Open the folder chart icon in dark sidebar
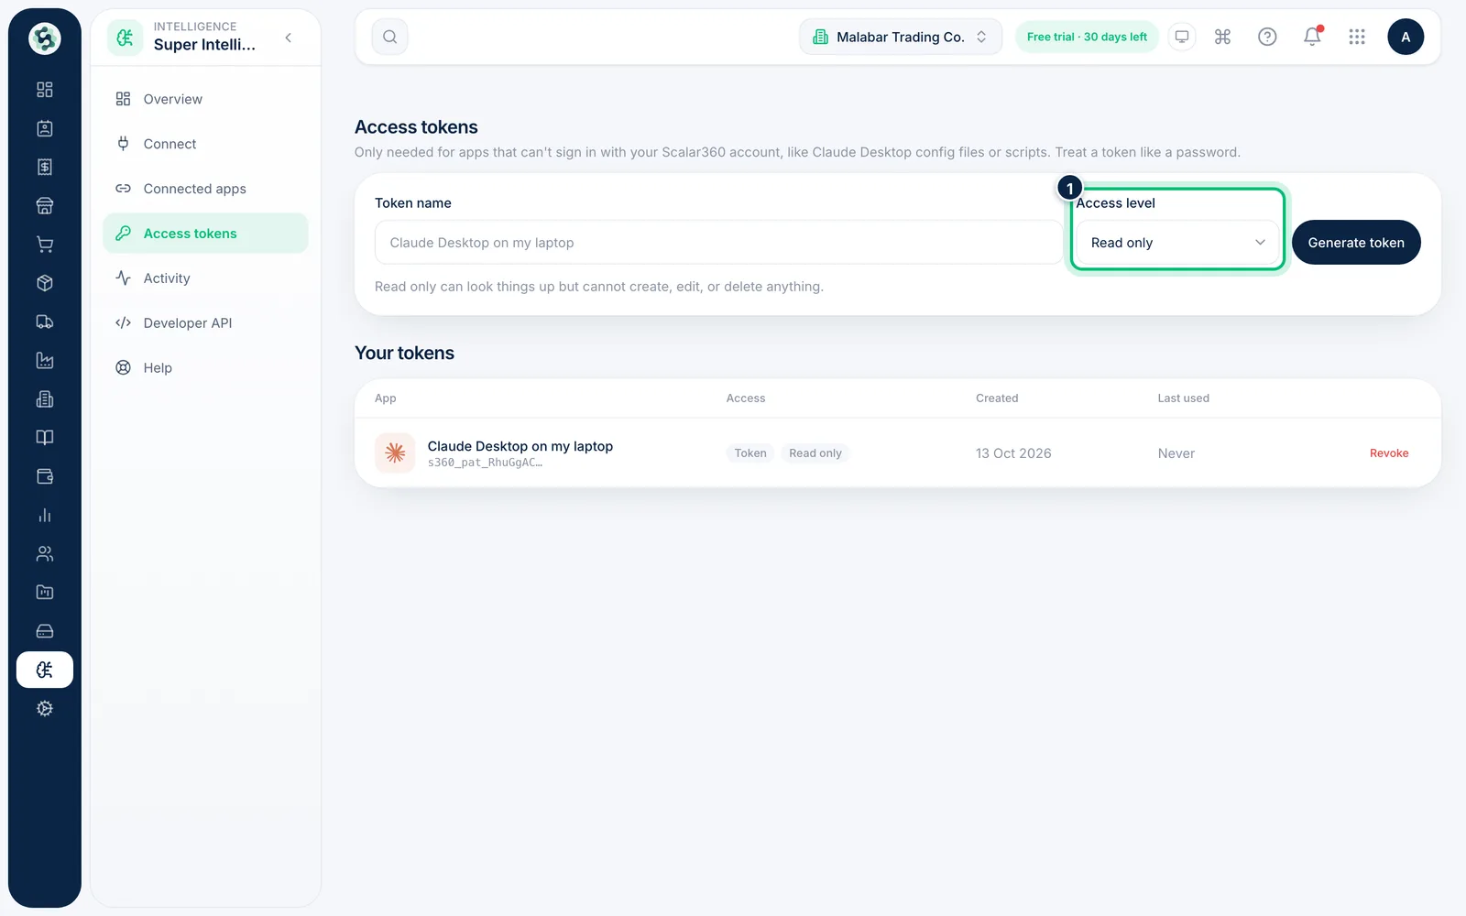Viewport: 1466px width, 916px height. click(x=44, y=593)
